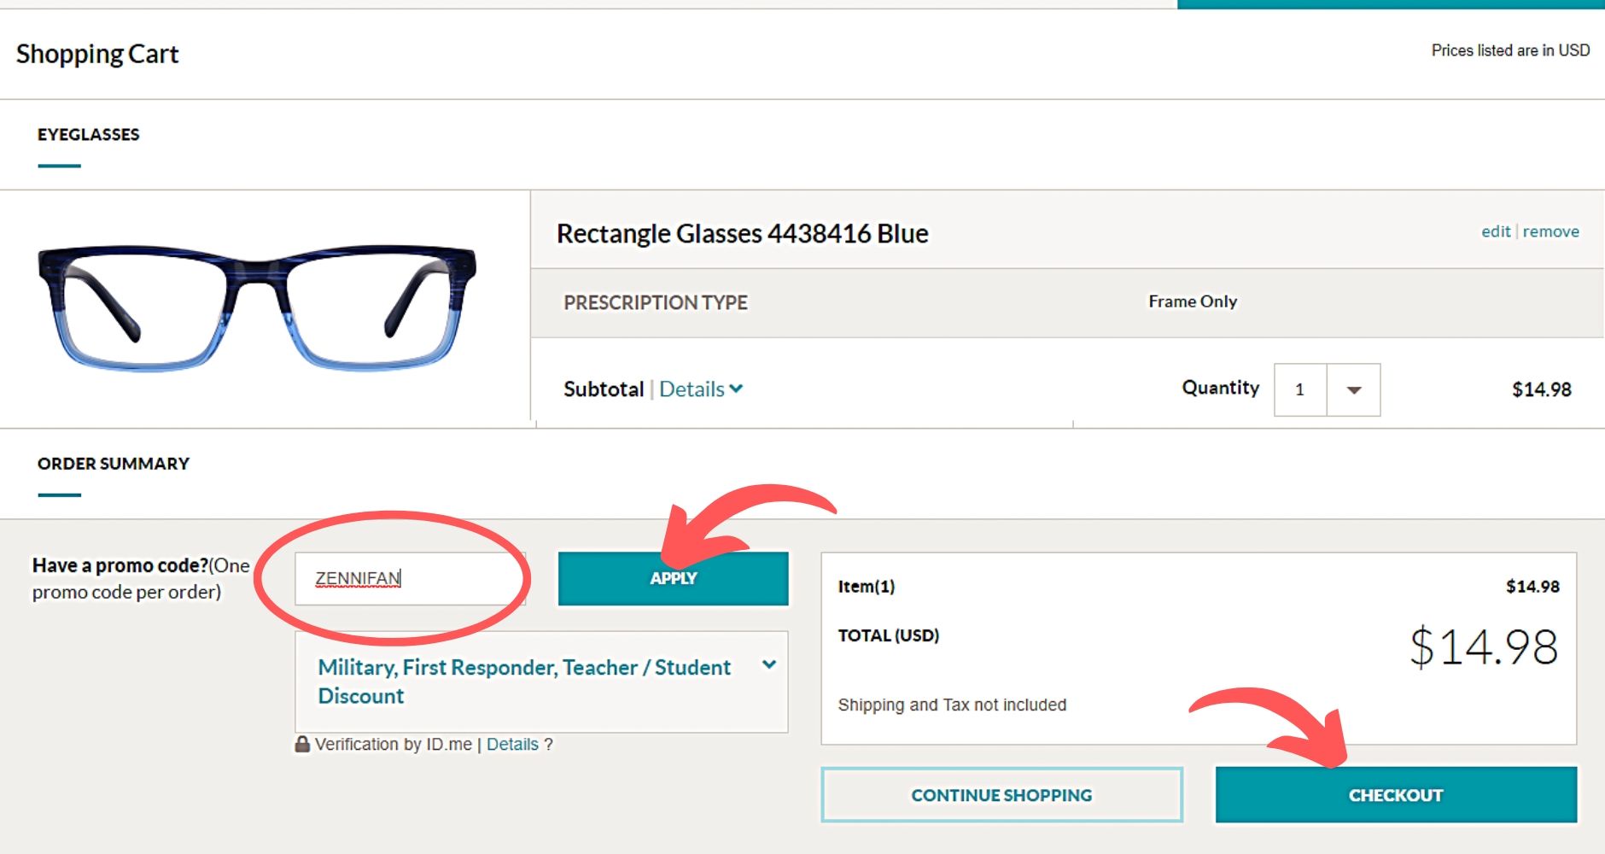Viewport: 1605px width, 854px height.
Task: Expand the Military discount chevron
Action: [769, 664]
